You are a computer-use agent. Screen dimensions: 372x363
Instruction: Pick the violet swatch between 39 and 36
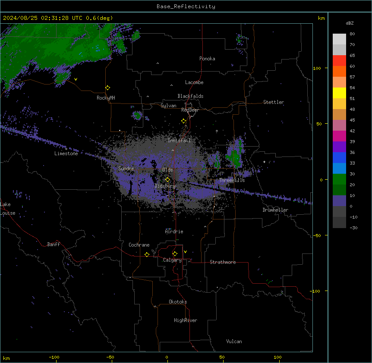click(x=339, y=147)
